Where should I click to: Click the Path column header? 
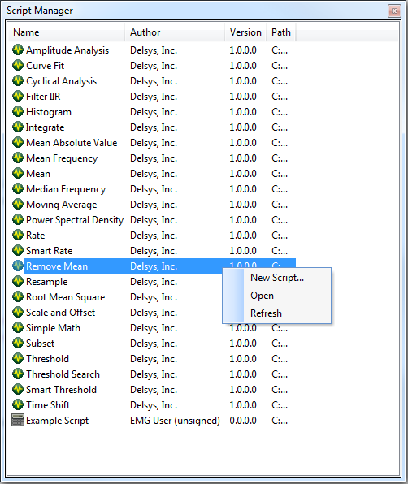(x=281, y=32)
